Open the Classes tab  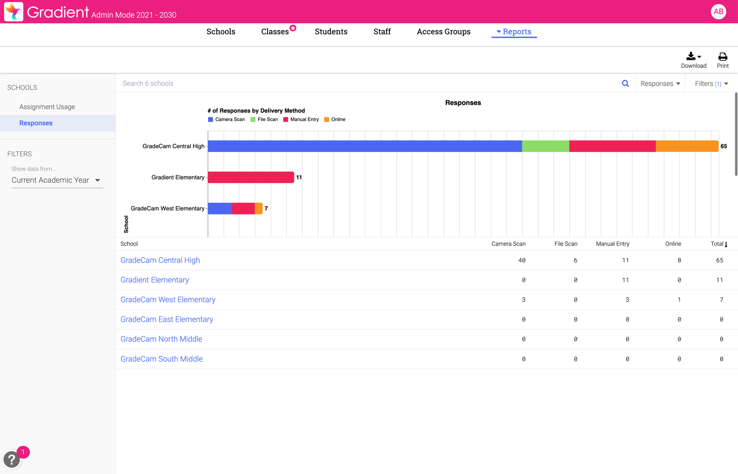pyautogui.click(x=275, y=32)
